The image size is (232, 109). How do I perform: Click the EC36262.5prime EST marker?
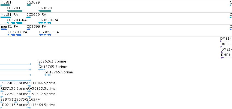tap(39, 64)
